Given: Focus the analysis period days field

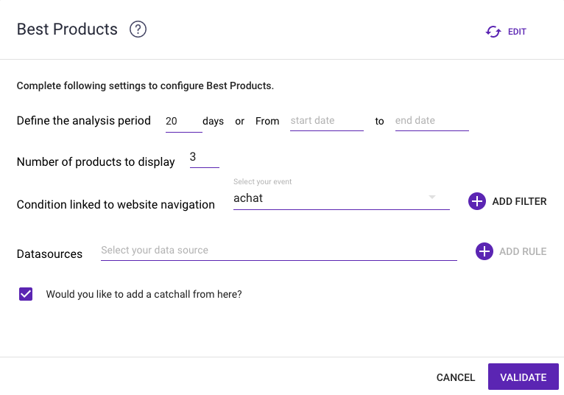Looking at the screenshot, I should click(x=183, y=122).
